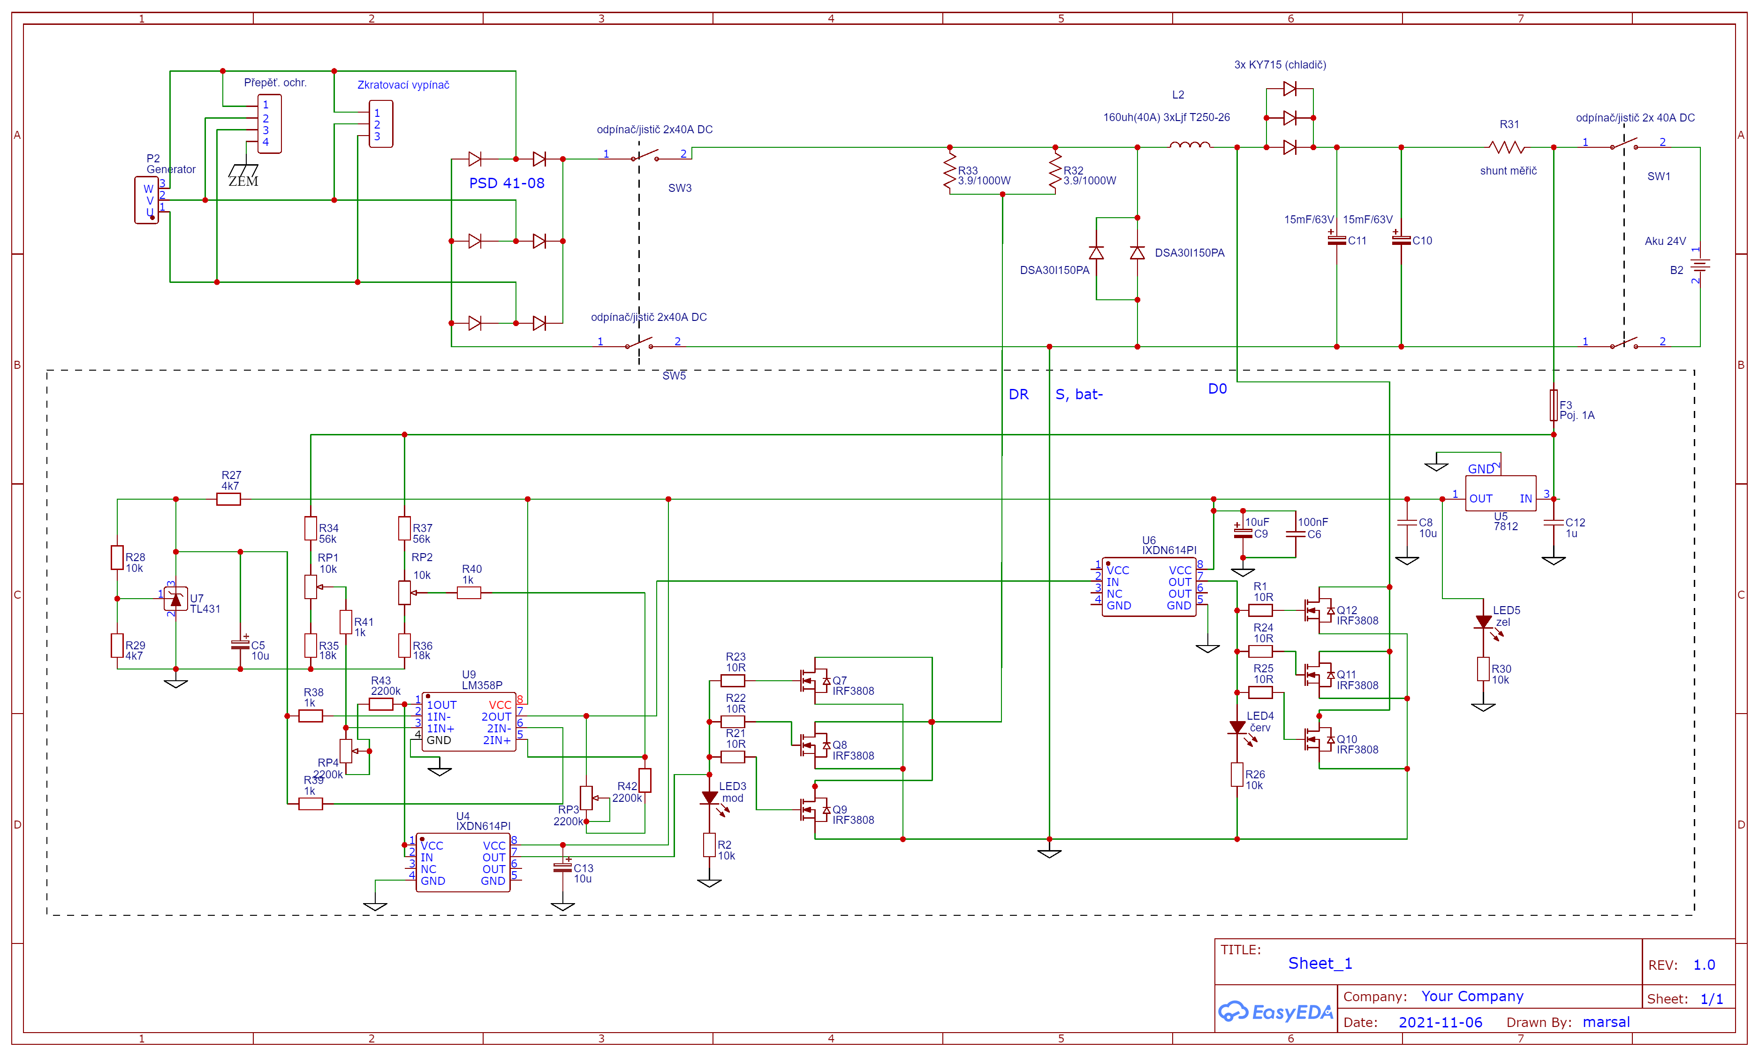Screen dimensions: 1759x1057
Task: Click the revision value '1.0'
Action: pos(1704,965)
